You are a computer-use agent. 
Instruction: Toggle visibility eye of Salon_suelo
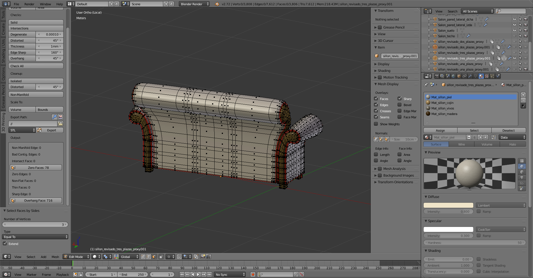514,31
